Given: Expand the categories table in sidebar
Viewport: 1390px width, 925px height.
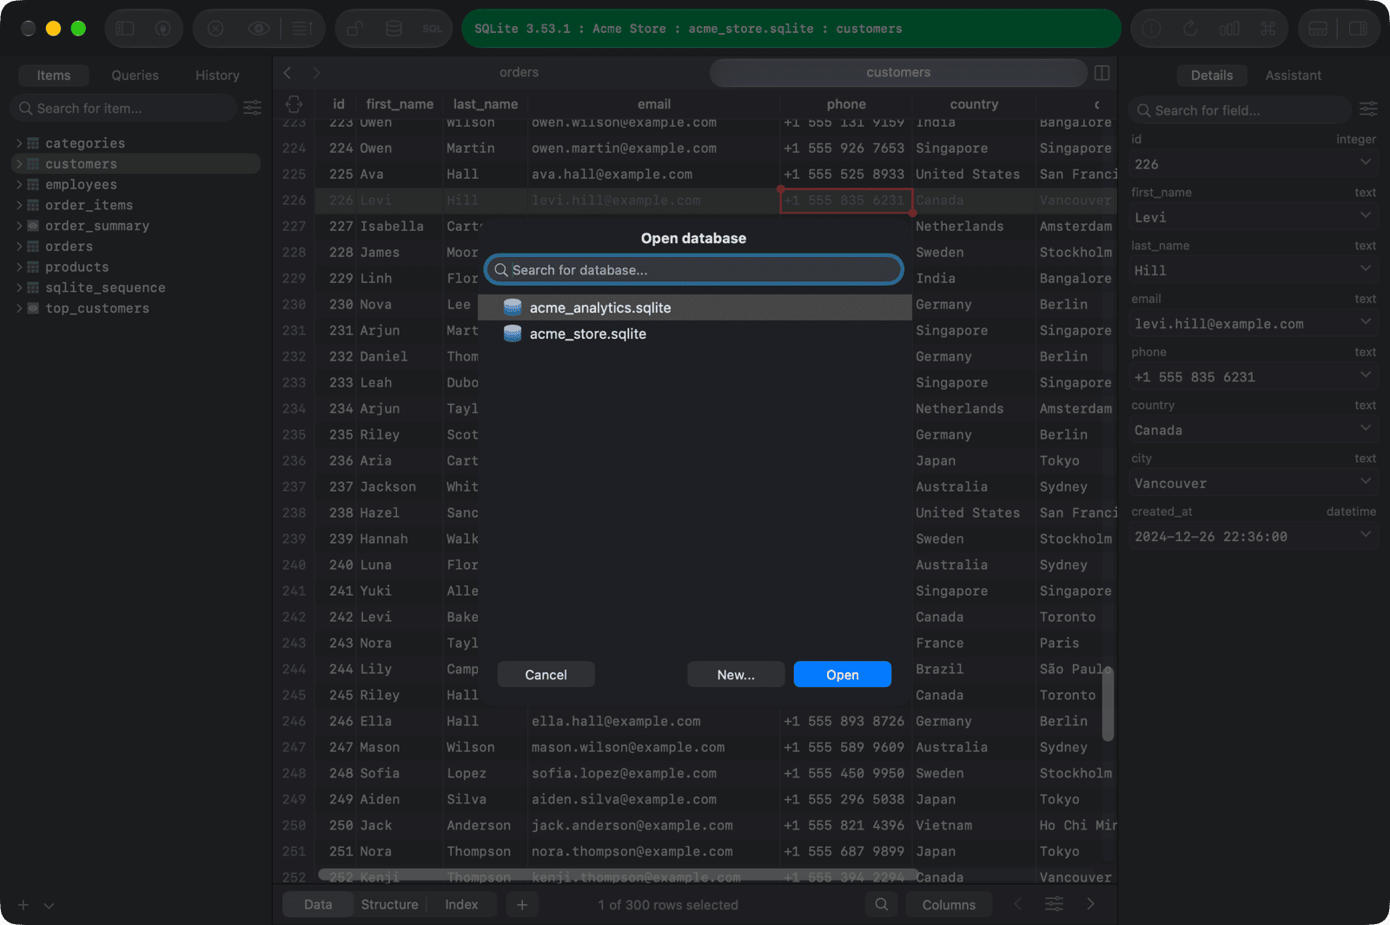Looking at the screenshot, I should 19,143.
